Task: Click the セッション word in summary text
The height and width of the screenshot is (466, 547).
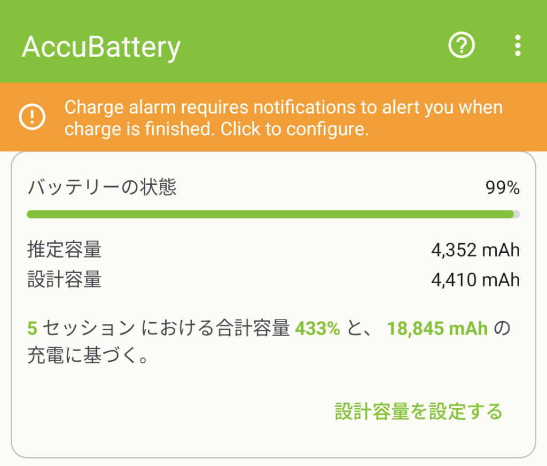Action: coord(89,329)
